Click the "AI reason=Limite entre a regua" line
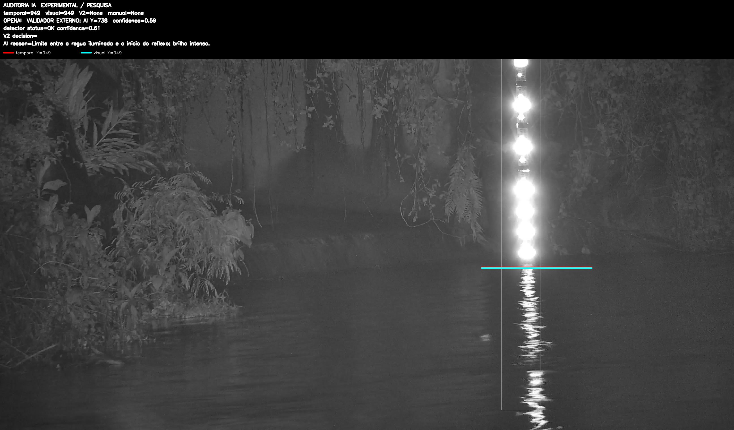The height and width of the screenshot is (430, 734). click(106, 44)
